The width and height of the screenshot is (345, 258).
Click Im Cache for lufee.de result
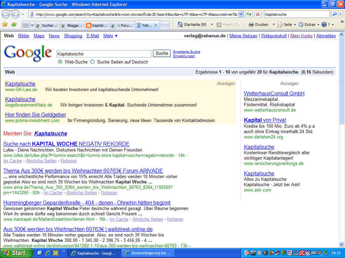pyautogui.click(x=12, y=161)
